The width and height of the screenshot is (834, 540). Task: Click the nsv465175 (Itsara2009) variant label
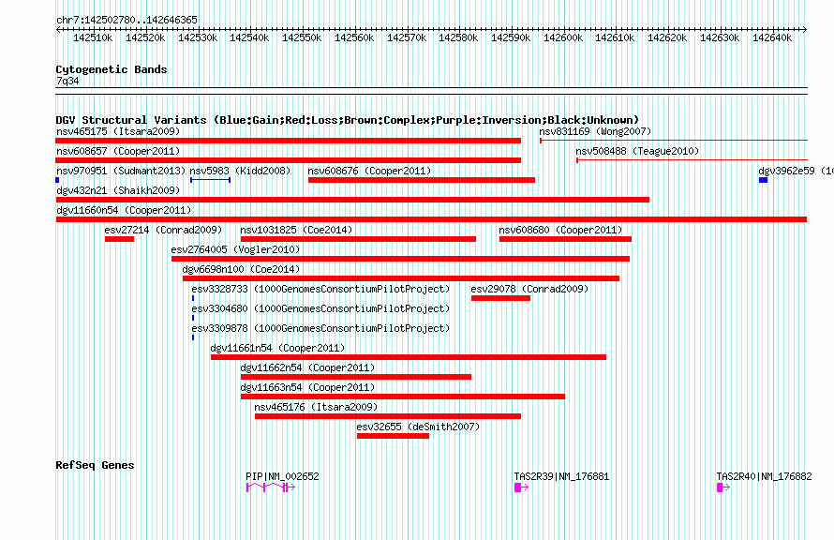tap(118, 131)
